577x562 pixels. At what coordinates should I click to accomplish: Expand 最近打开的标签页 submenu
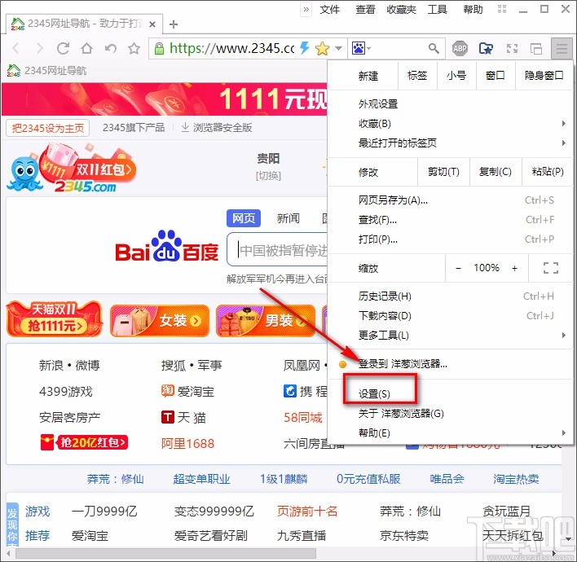450,143
